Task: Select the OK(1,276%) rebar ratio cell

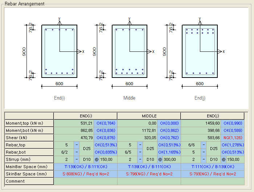Action: click(x=233, y=145)
